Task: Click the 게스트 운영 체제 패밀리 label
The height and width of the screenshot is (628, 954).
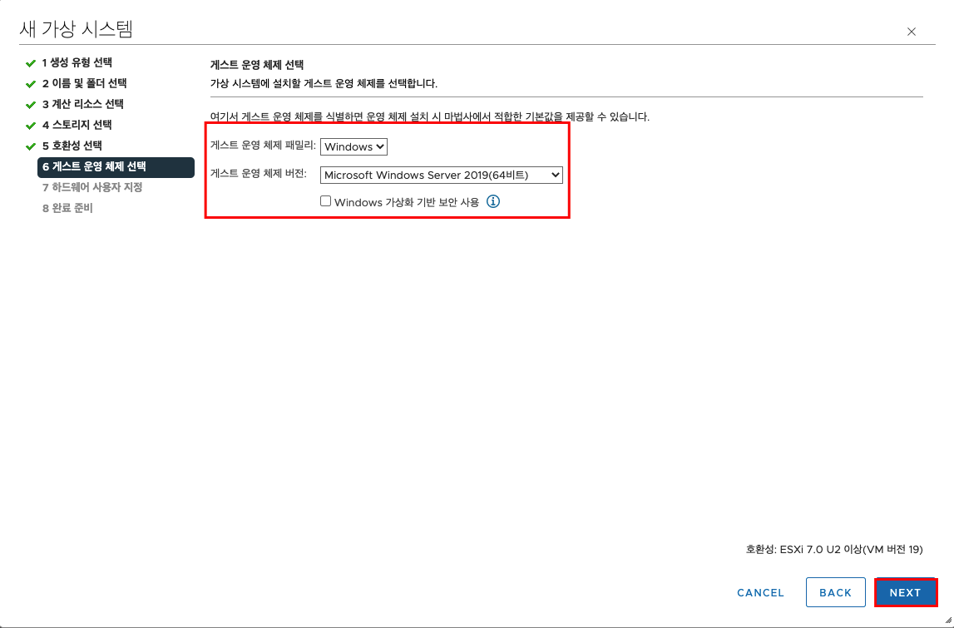Action: 263,146
